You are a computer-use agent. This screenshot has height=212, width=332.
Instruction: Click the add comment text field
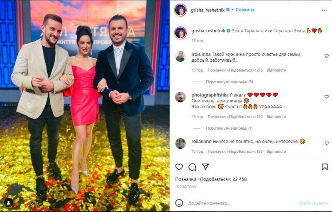point(242,203)
